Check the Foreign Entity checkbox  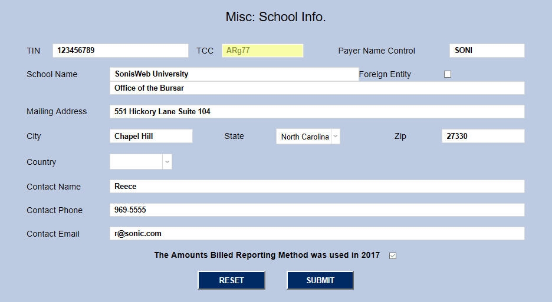[448, 74]
